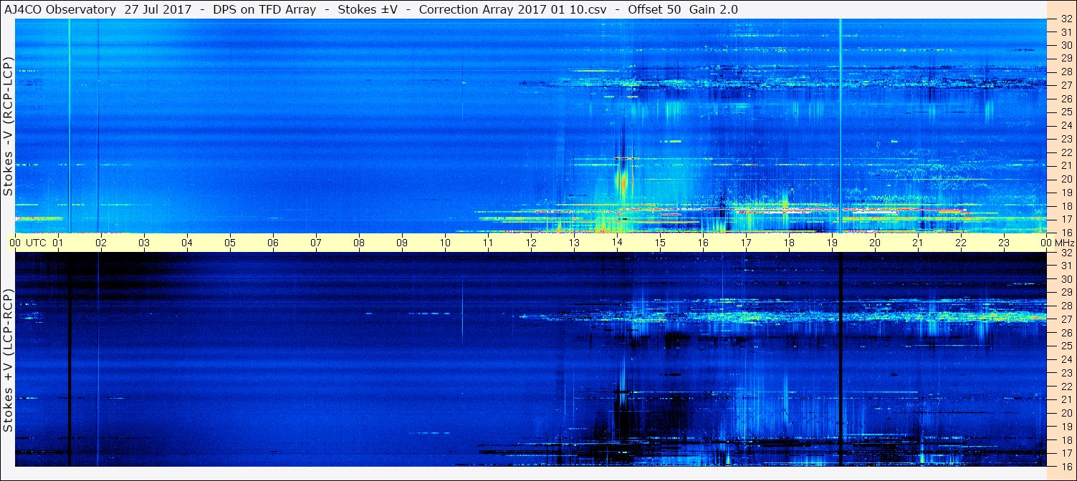Click 31 MHz label on Stokes +V scale
The image size is (1077, 481).
tap(1066, 266)
